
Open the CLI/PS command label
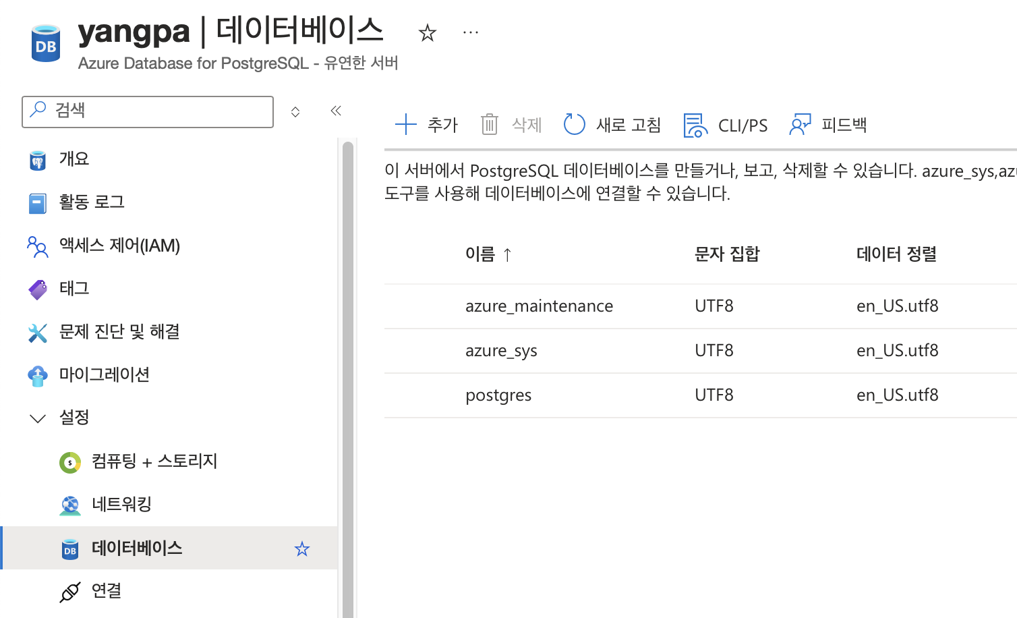tap(743, 125)
